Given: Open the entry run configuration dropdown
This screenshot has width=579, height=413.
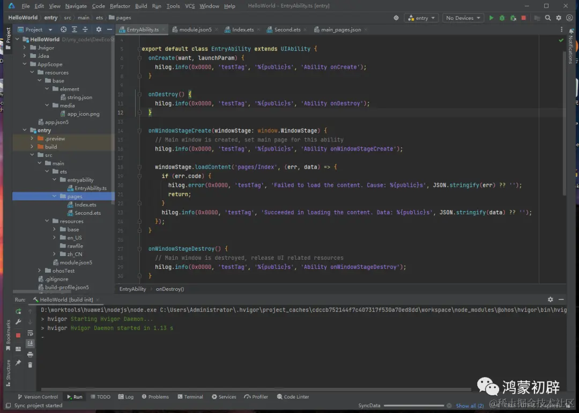Looking at the screenshot, I should [x=421, y=18].
